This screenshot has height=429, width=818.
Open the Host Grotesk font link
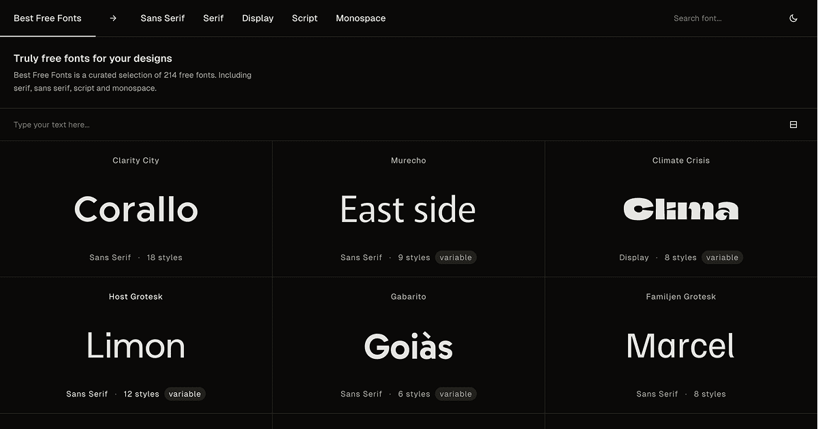tap(136, 297)
